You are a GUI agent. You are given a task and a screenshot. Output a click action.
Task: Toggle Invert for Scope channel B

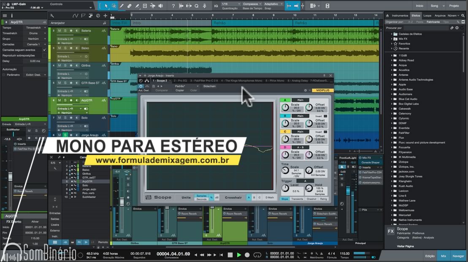[325, 116]
